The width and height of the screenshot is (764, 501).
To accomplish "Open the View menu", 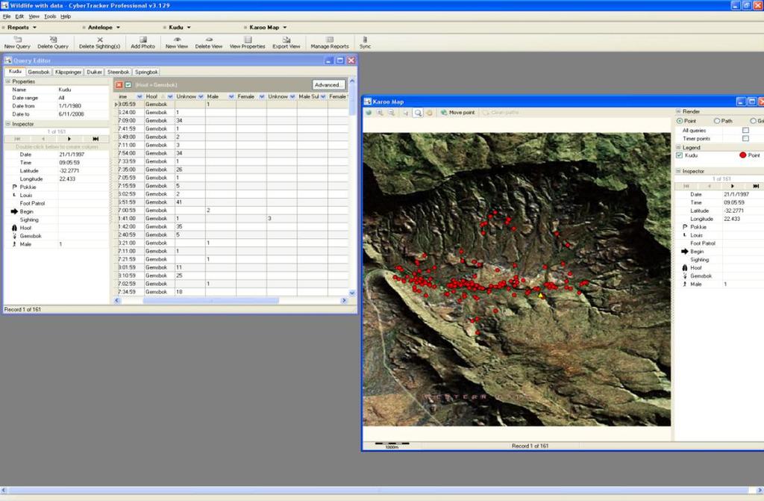I will pyautogui.click(x=34, y=16).
